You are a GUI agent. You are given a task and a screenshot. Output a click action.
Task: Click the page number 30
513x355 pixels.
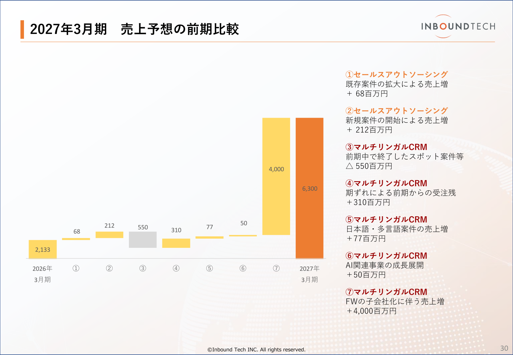click(504, 348)
